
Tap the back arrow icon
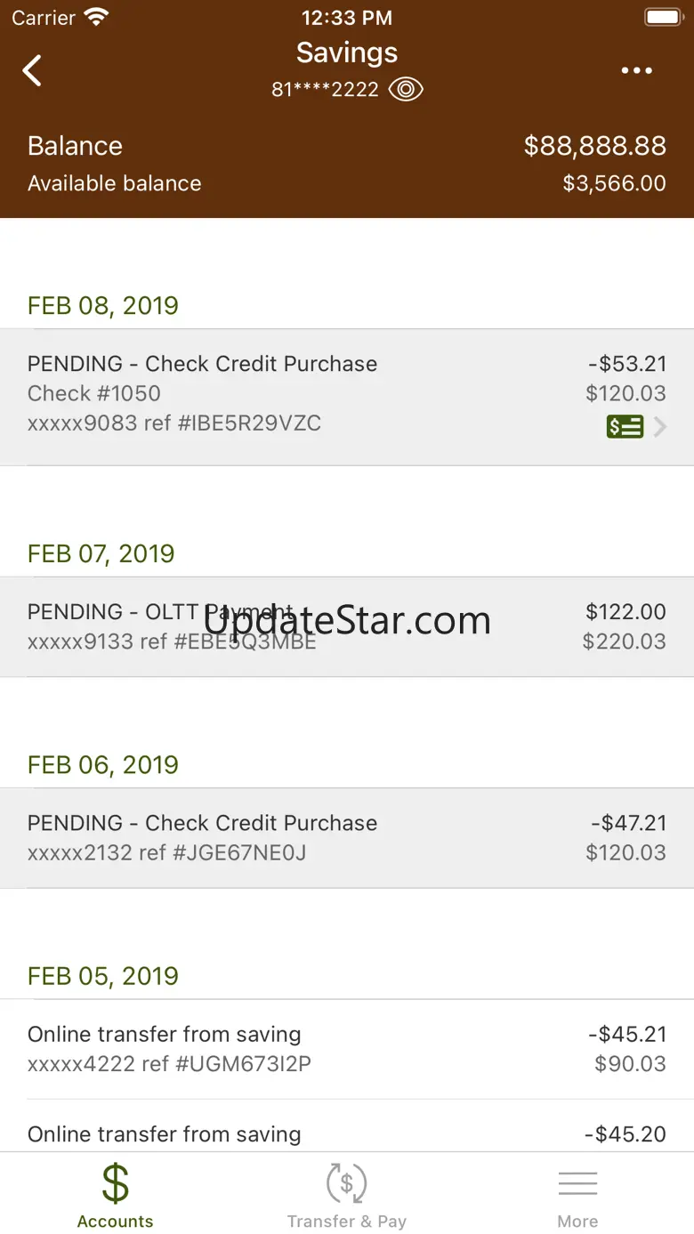33,70
